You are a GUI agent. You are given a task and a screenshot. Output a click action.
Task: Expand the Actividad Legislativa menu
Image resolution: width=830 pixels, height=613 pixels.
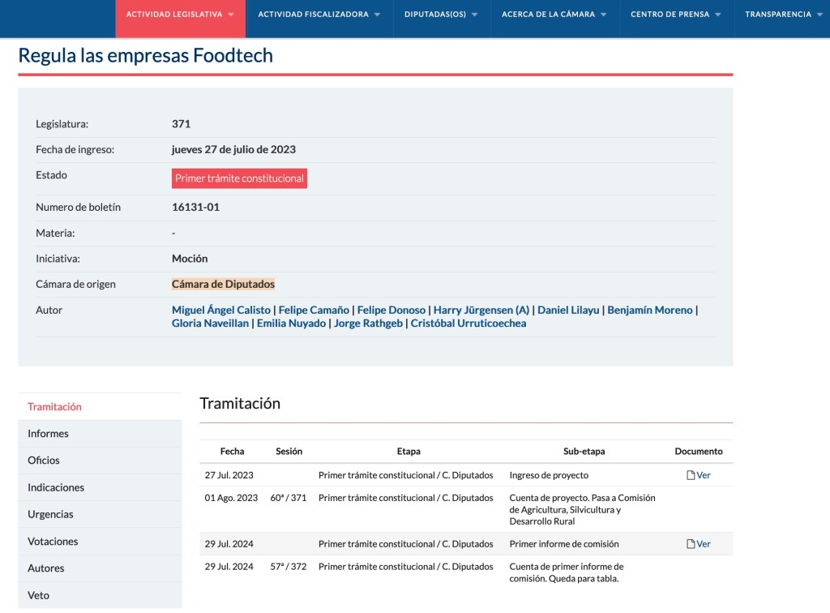[x=180, y=15]
